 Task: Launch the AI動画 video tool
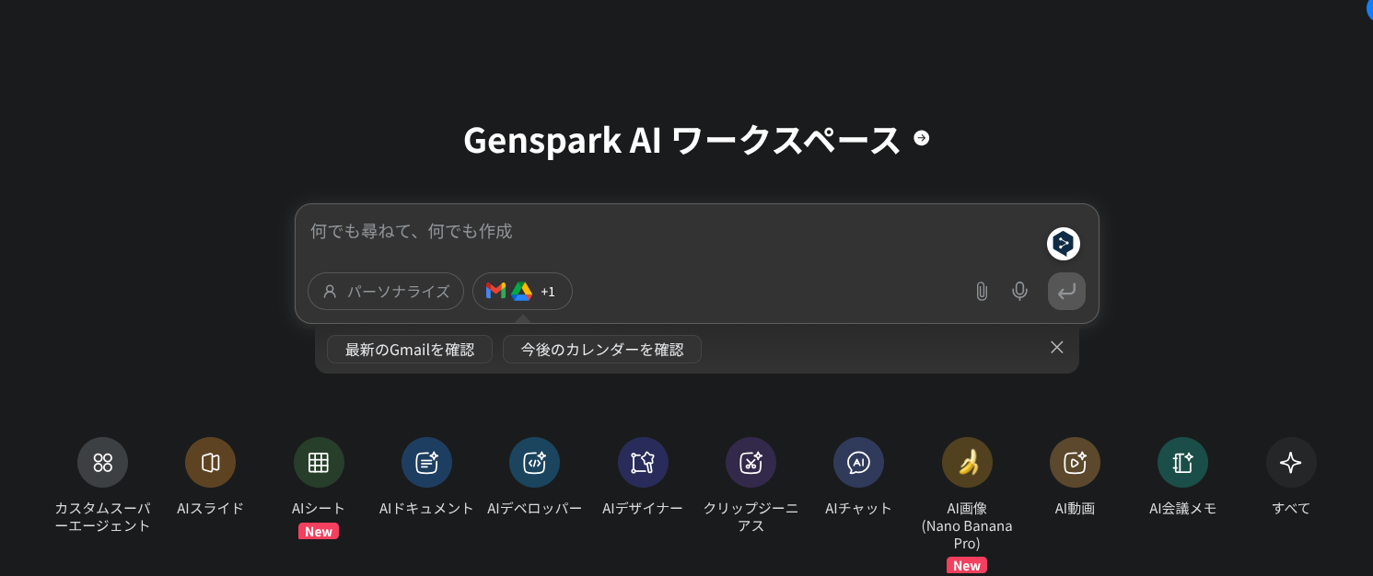click(x=1075, y=462)
